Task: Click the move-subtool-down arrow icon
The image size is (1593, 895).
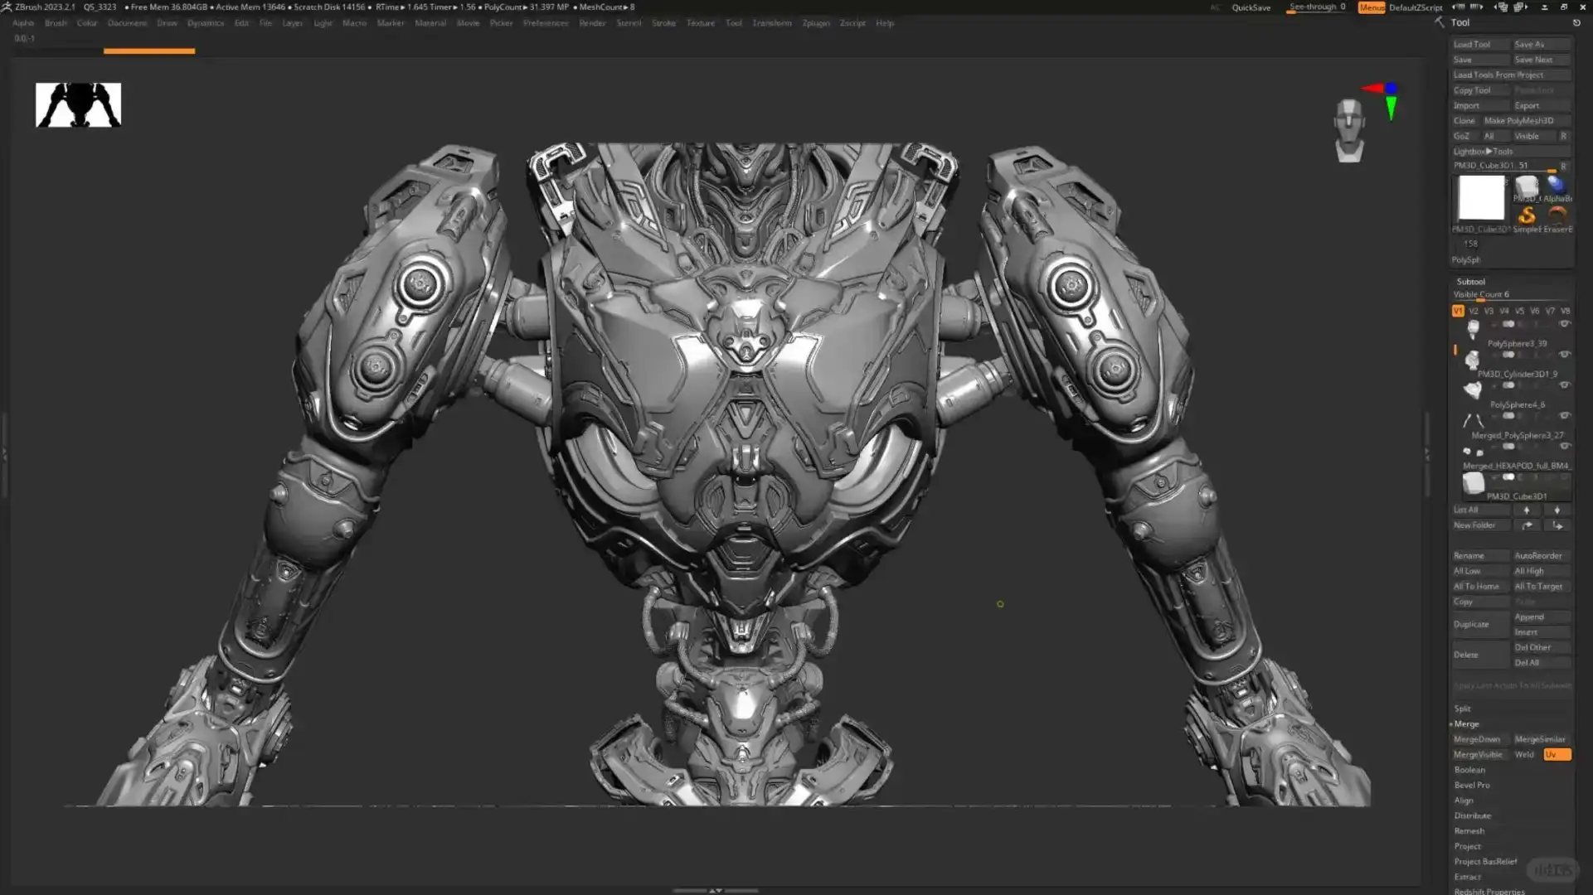Action: tap(1557, 510)
